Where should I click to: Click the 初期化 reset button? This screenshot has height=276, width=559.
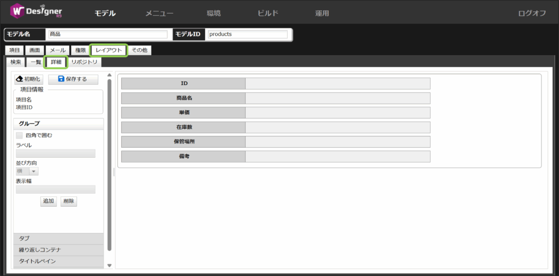[28, 79]
